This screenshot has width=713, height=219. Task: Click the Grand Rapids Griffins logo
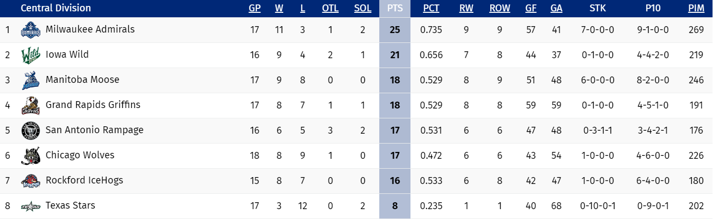coord(30,106)
